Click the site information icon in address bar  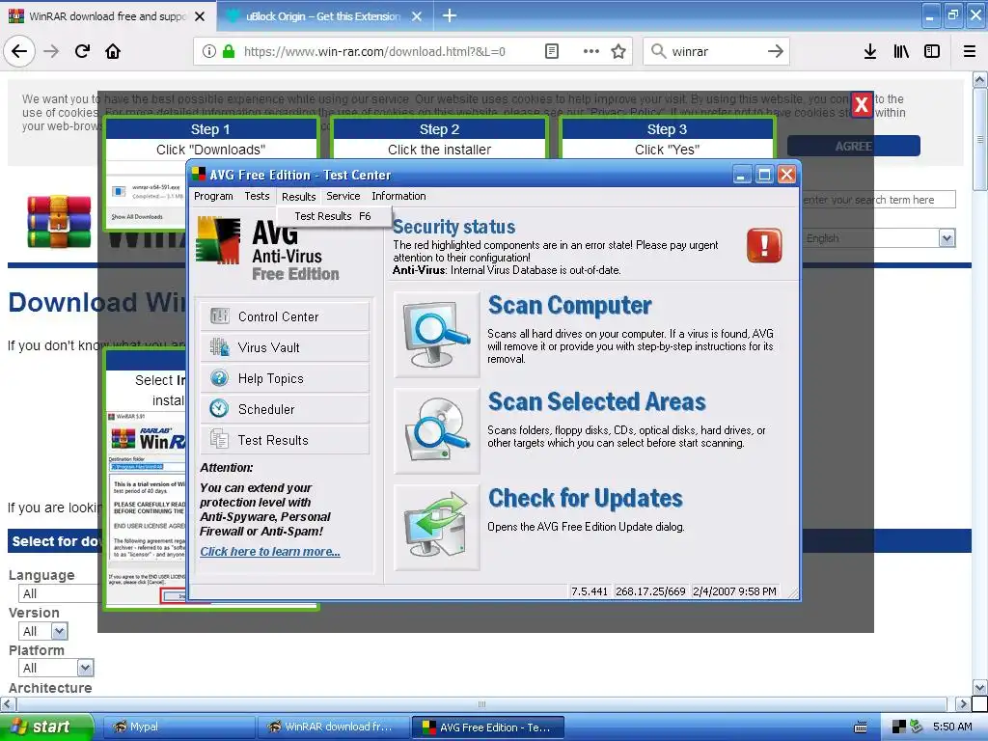[x=208, y=52]
